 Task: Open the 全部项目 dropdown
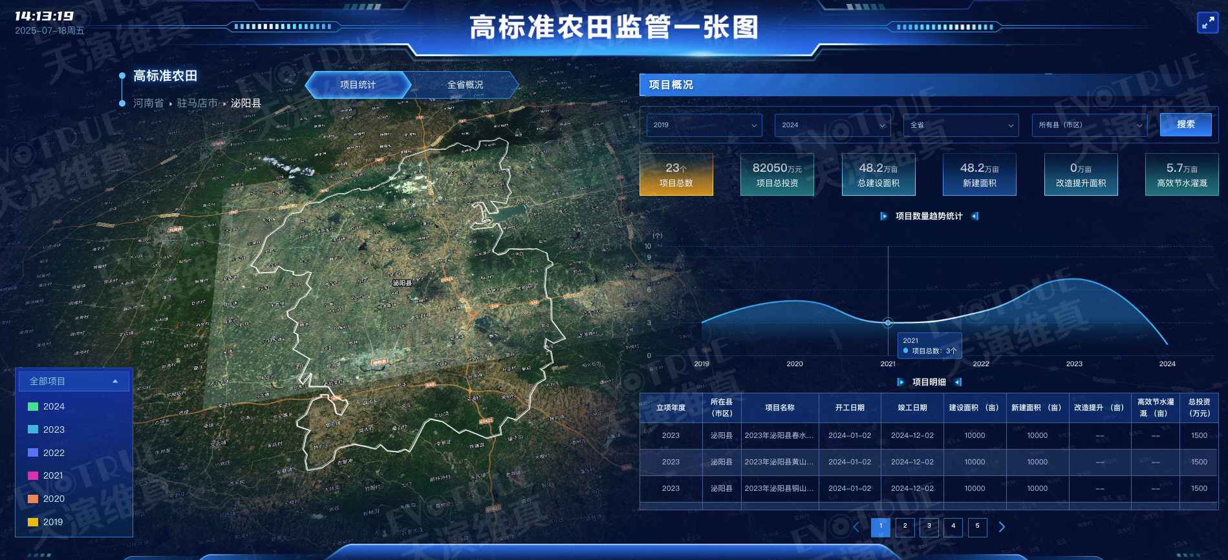74,381
